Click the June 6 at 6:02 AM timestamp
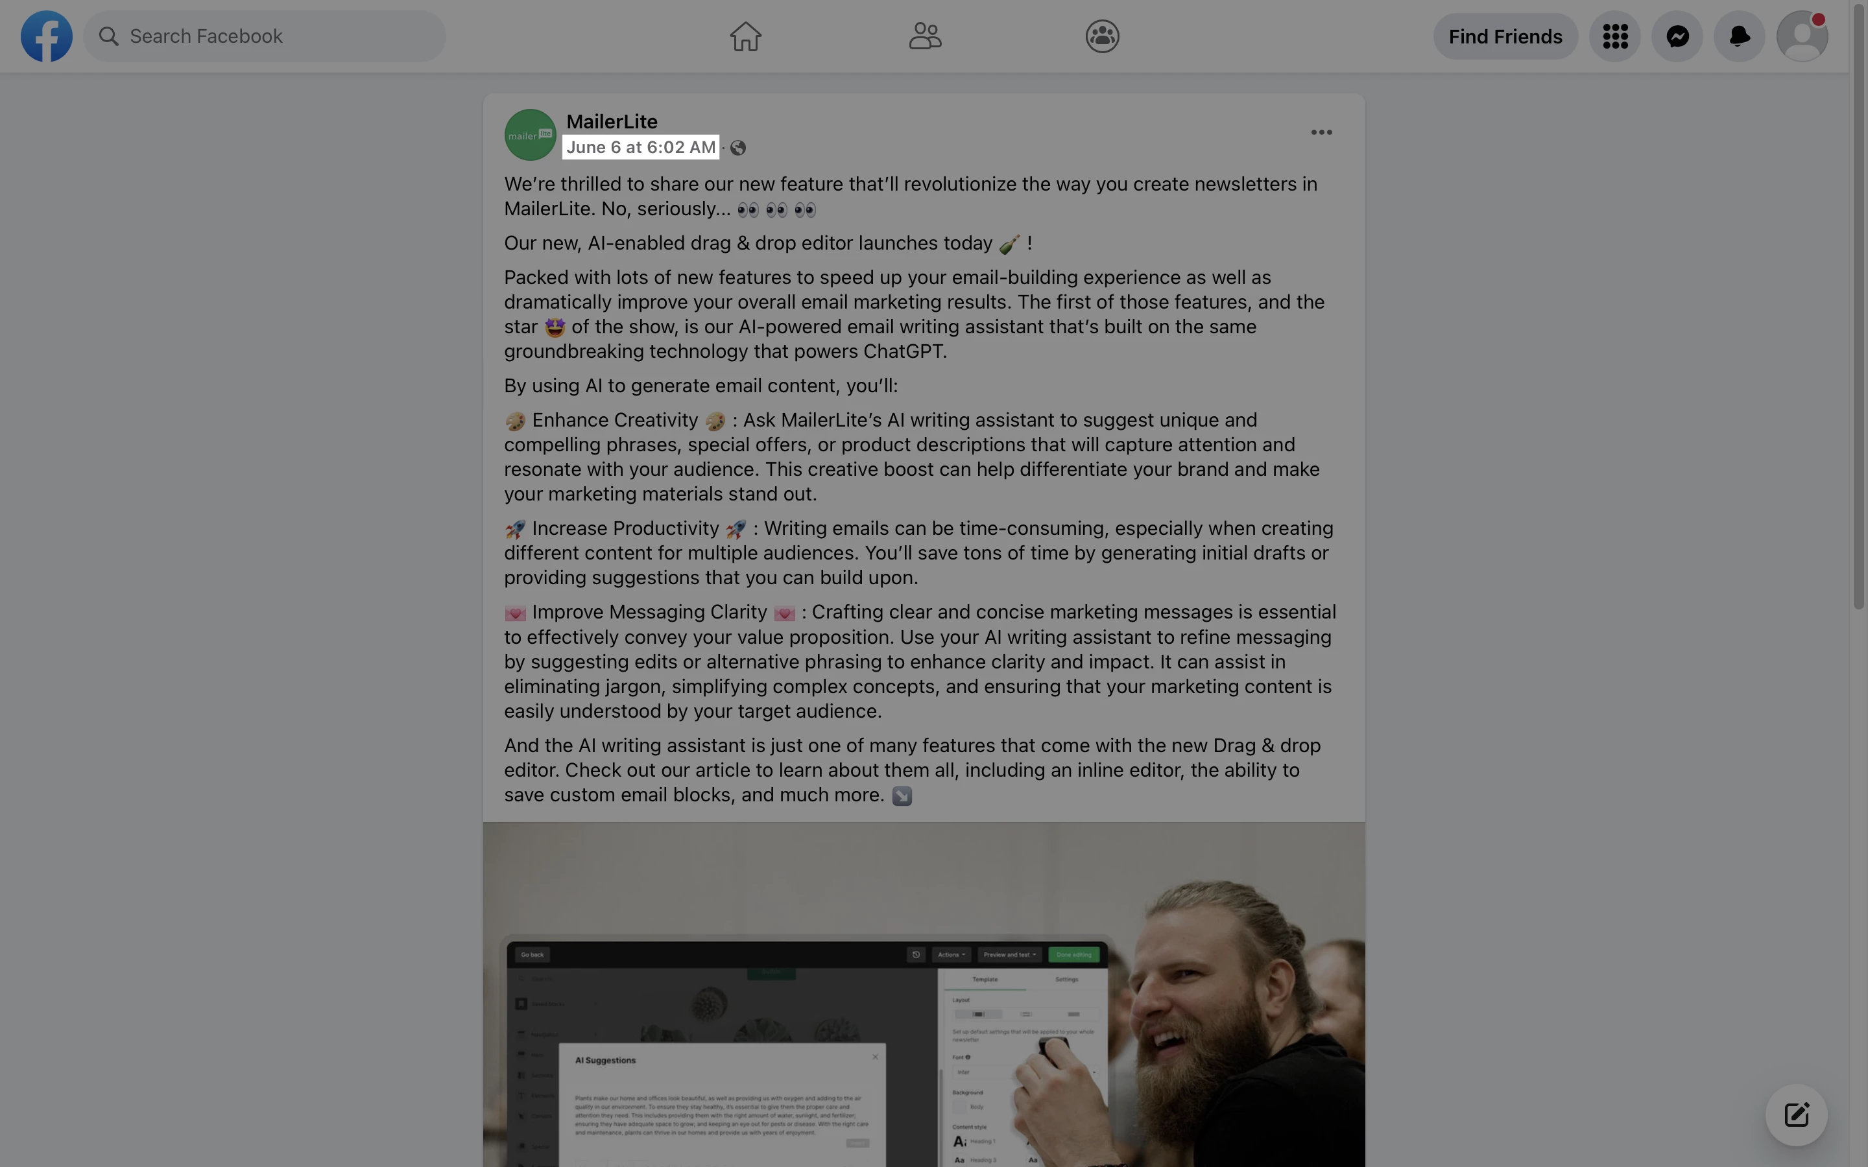 (641, 147)
